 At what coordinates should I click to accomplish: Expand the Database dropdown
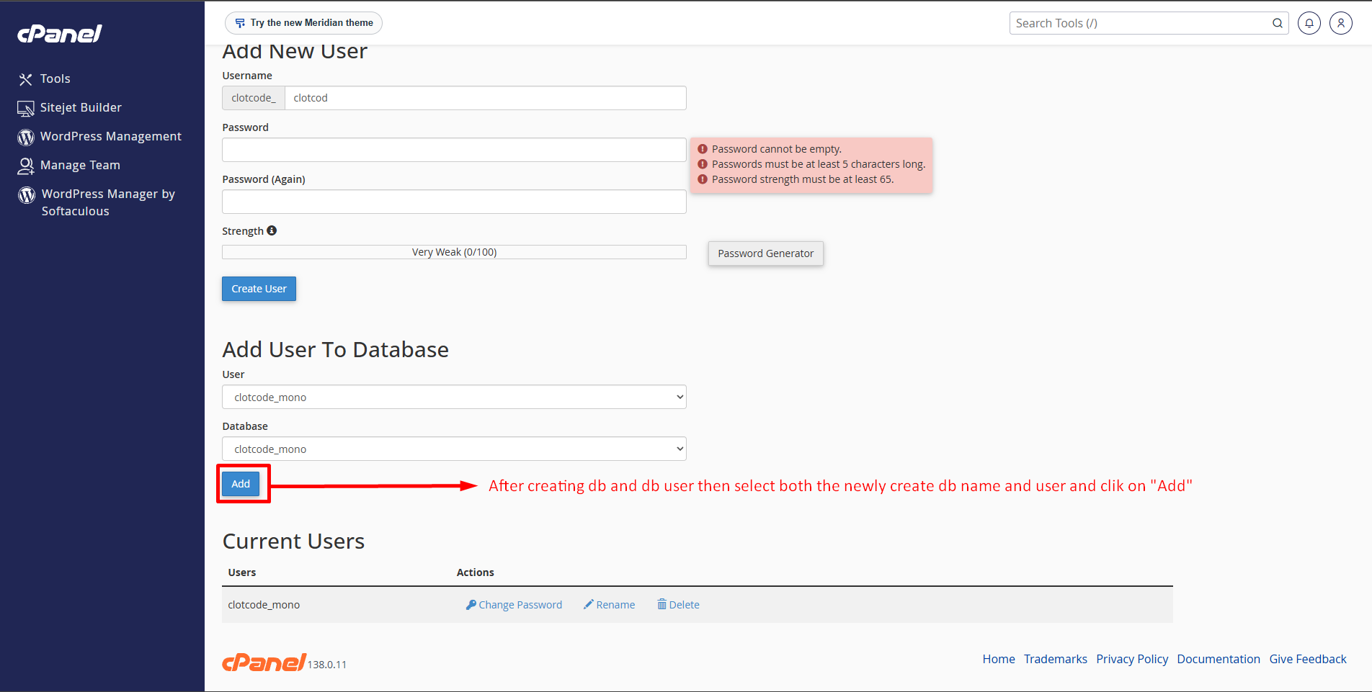pos(454,449)
